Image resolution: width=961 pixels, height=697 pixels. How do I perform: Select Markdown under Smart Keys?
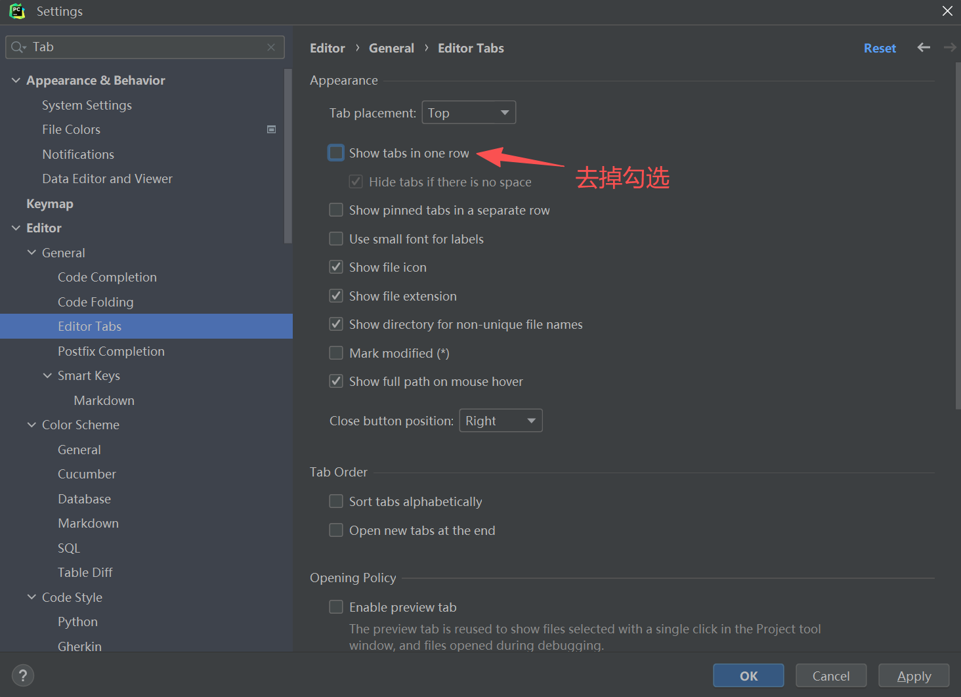click(104, 400)
